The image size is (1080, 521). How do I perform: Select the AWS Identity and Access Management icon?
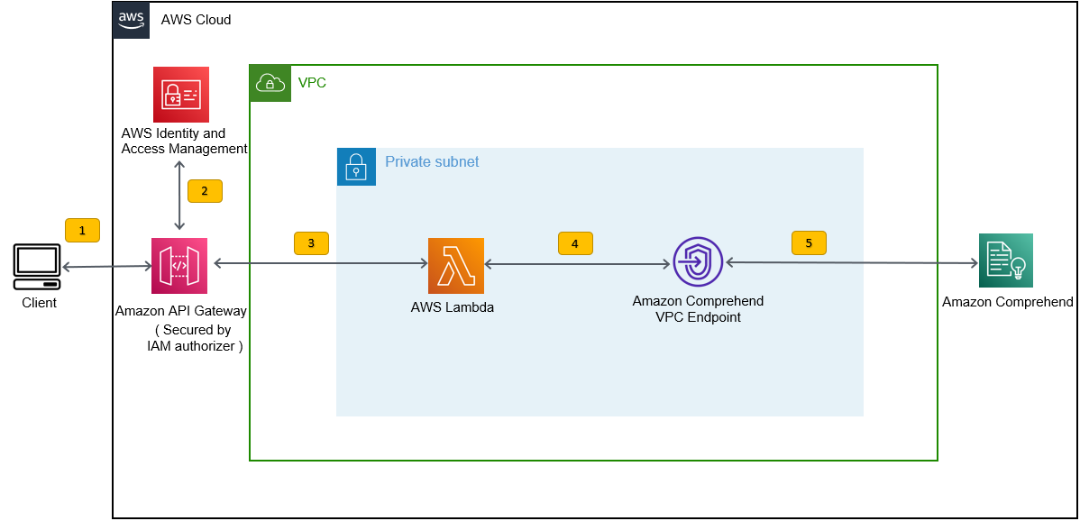pos(181,95)
